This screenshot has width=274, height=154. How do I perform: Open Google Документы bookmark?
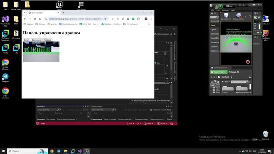[68, 24]
